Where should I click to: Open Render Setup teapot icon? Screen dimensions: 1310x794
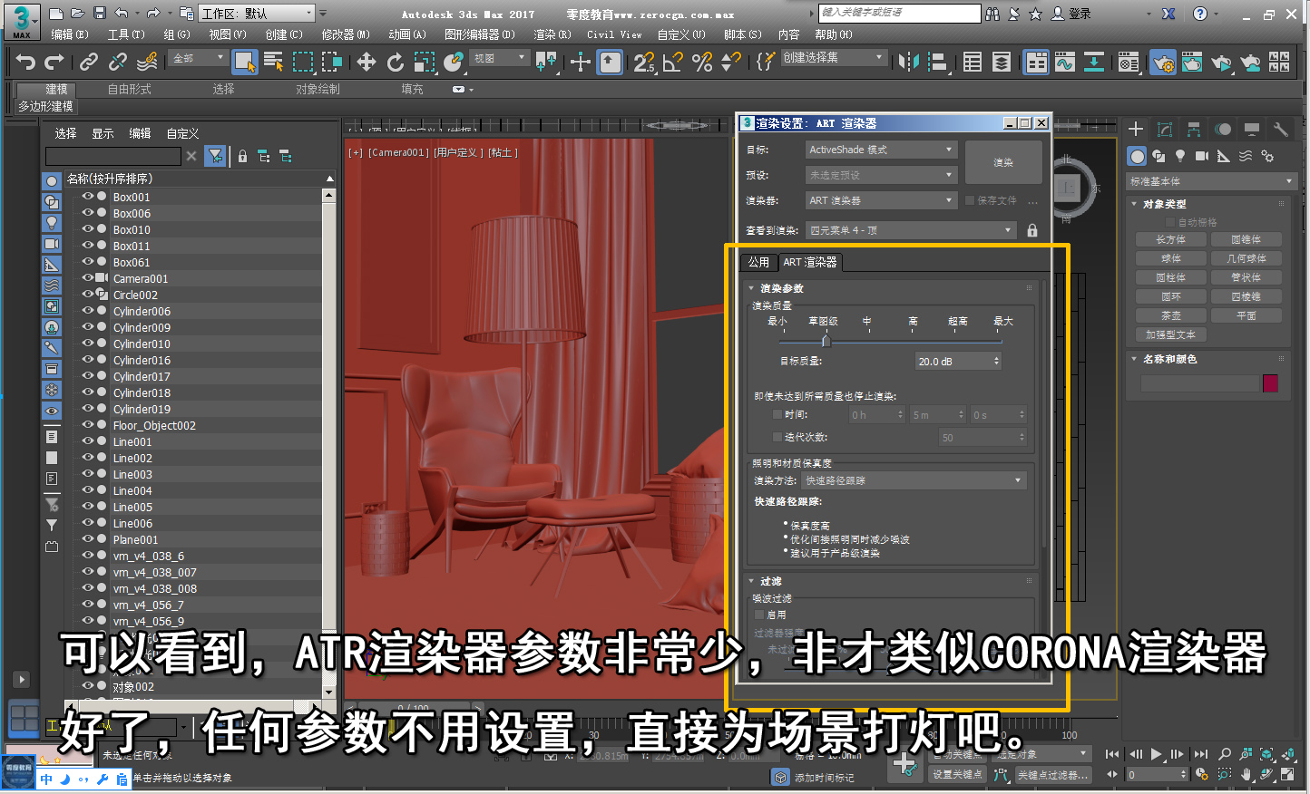tap(1162, 62)
